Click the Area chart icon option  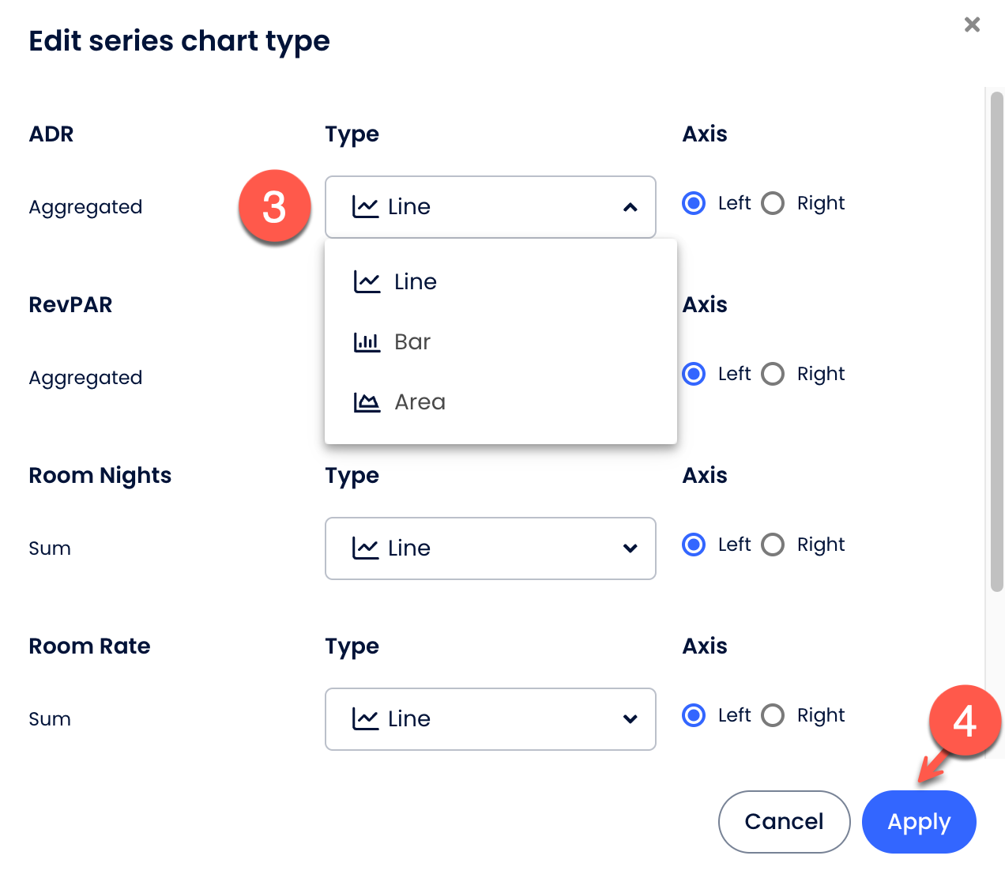367,402
